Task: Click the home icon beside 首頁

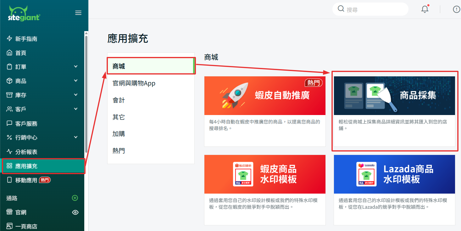Action: 9,53
